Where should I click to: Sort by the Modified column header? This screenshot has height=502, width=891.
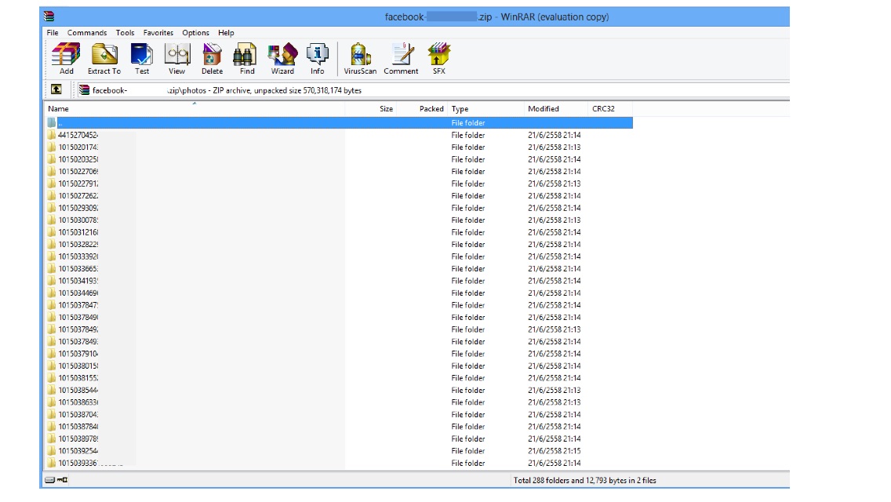coord(556,108)
